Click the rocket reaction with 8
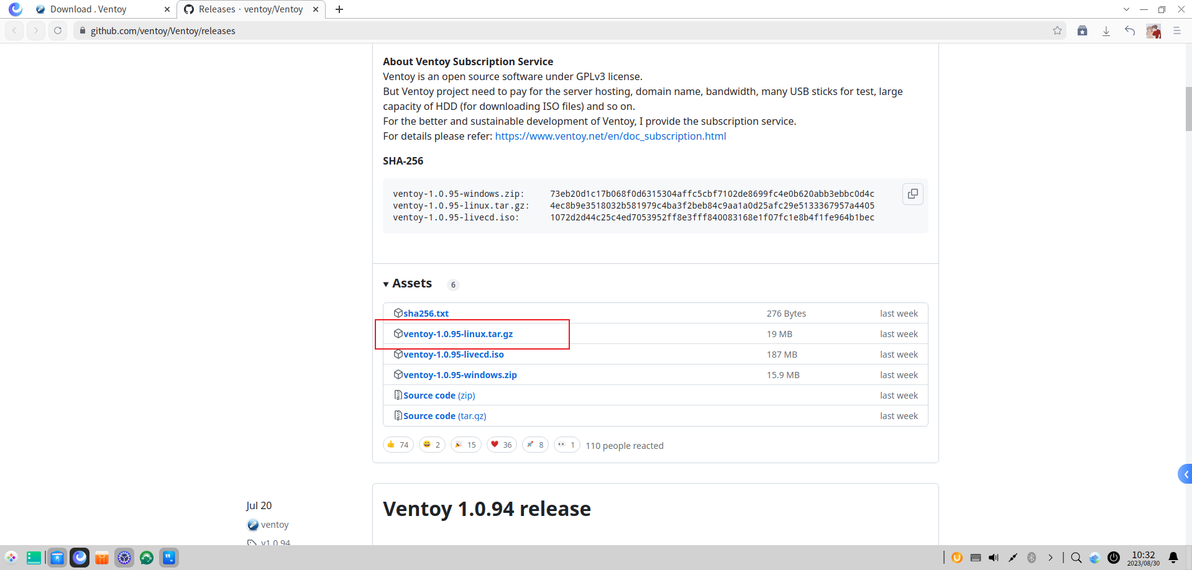 point(535,445)
